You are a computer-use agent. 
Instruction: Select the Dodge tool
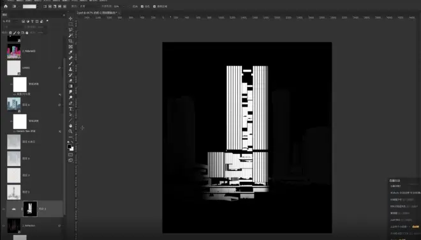point(71,98)
